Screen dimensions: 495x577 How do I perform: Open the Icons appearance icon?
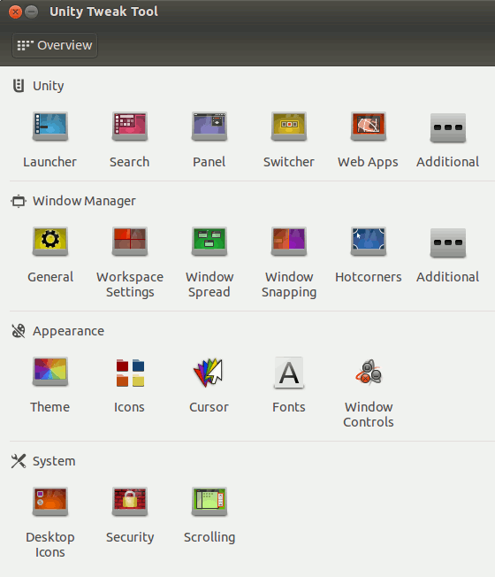click(130, 373)
